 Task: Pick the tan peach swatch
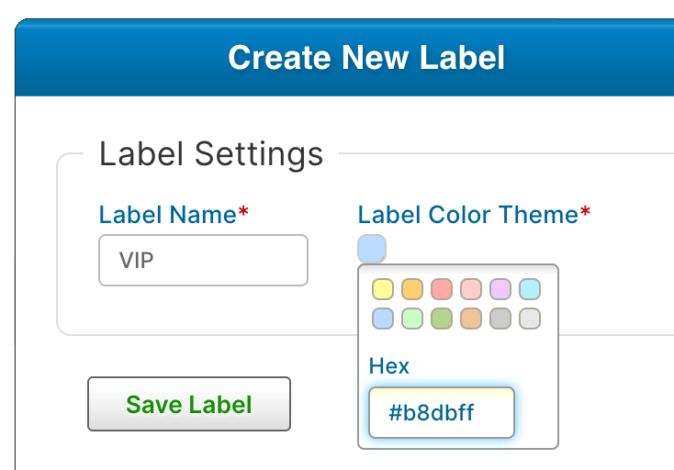pyautogui.click(x=471, y=319)
